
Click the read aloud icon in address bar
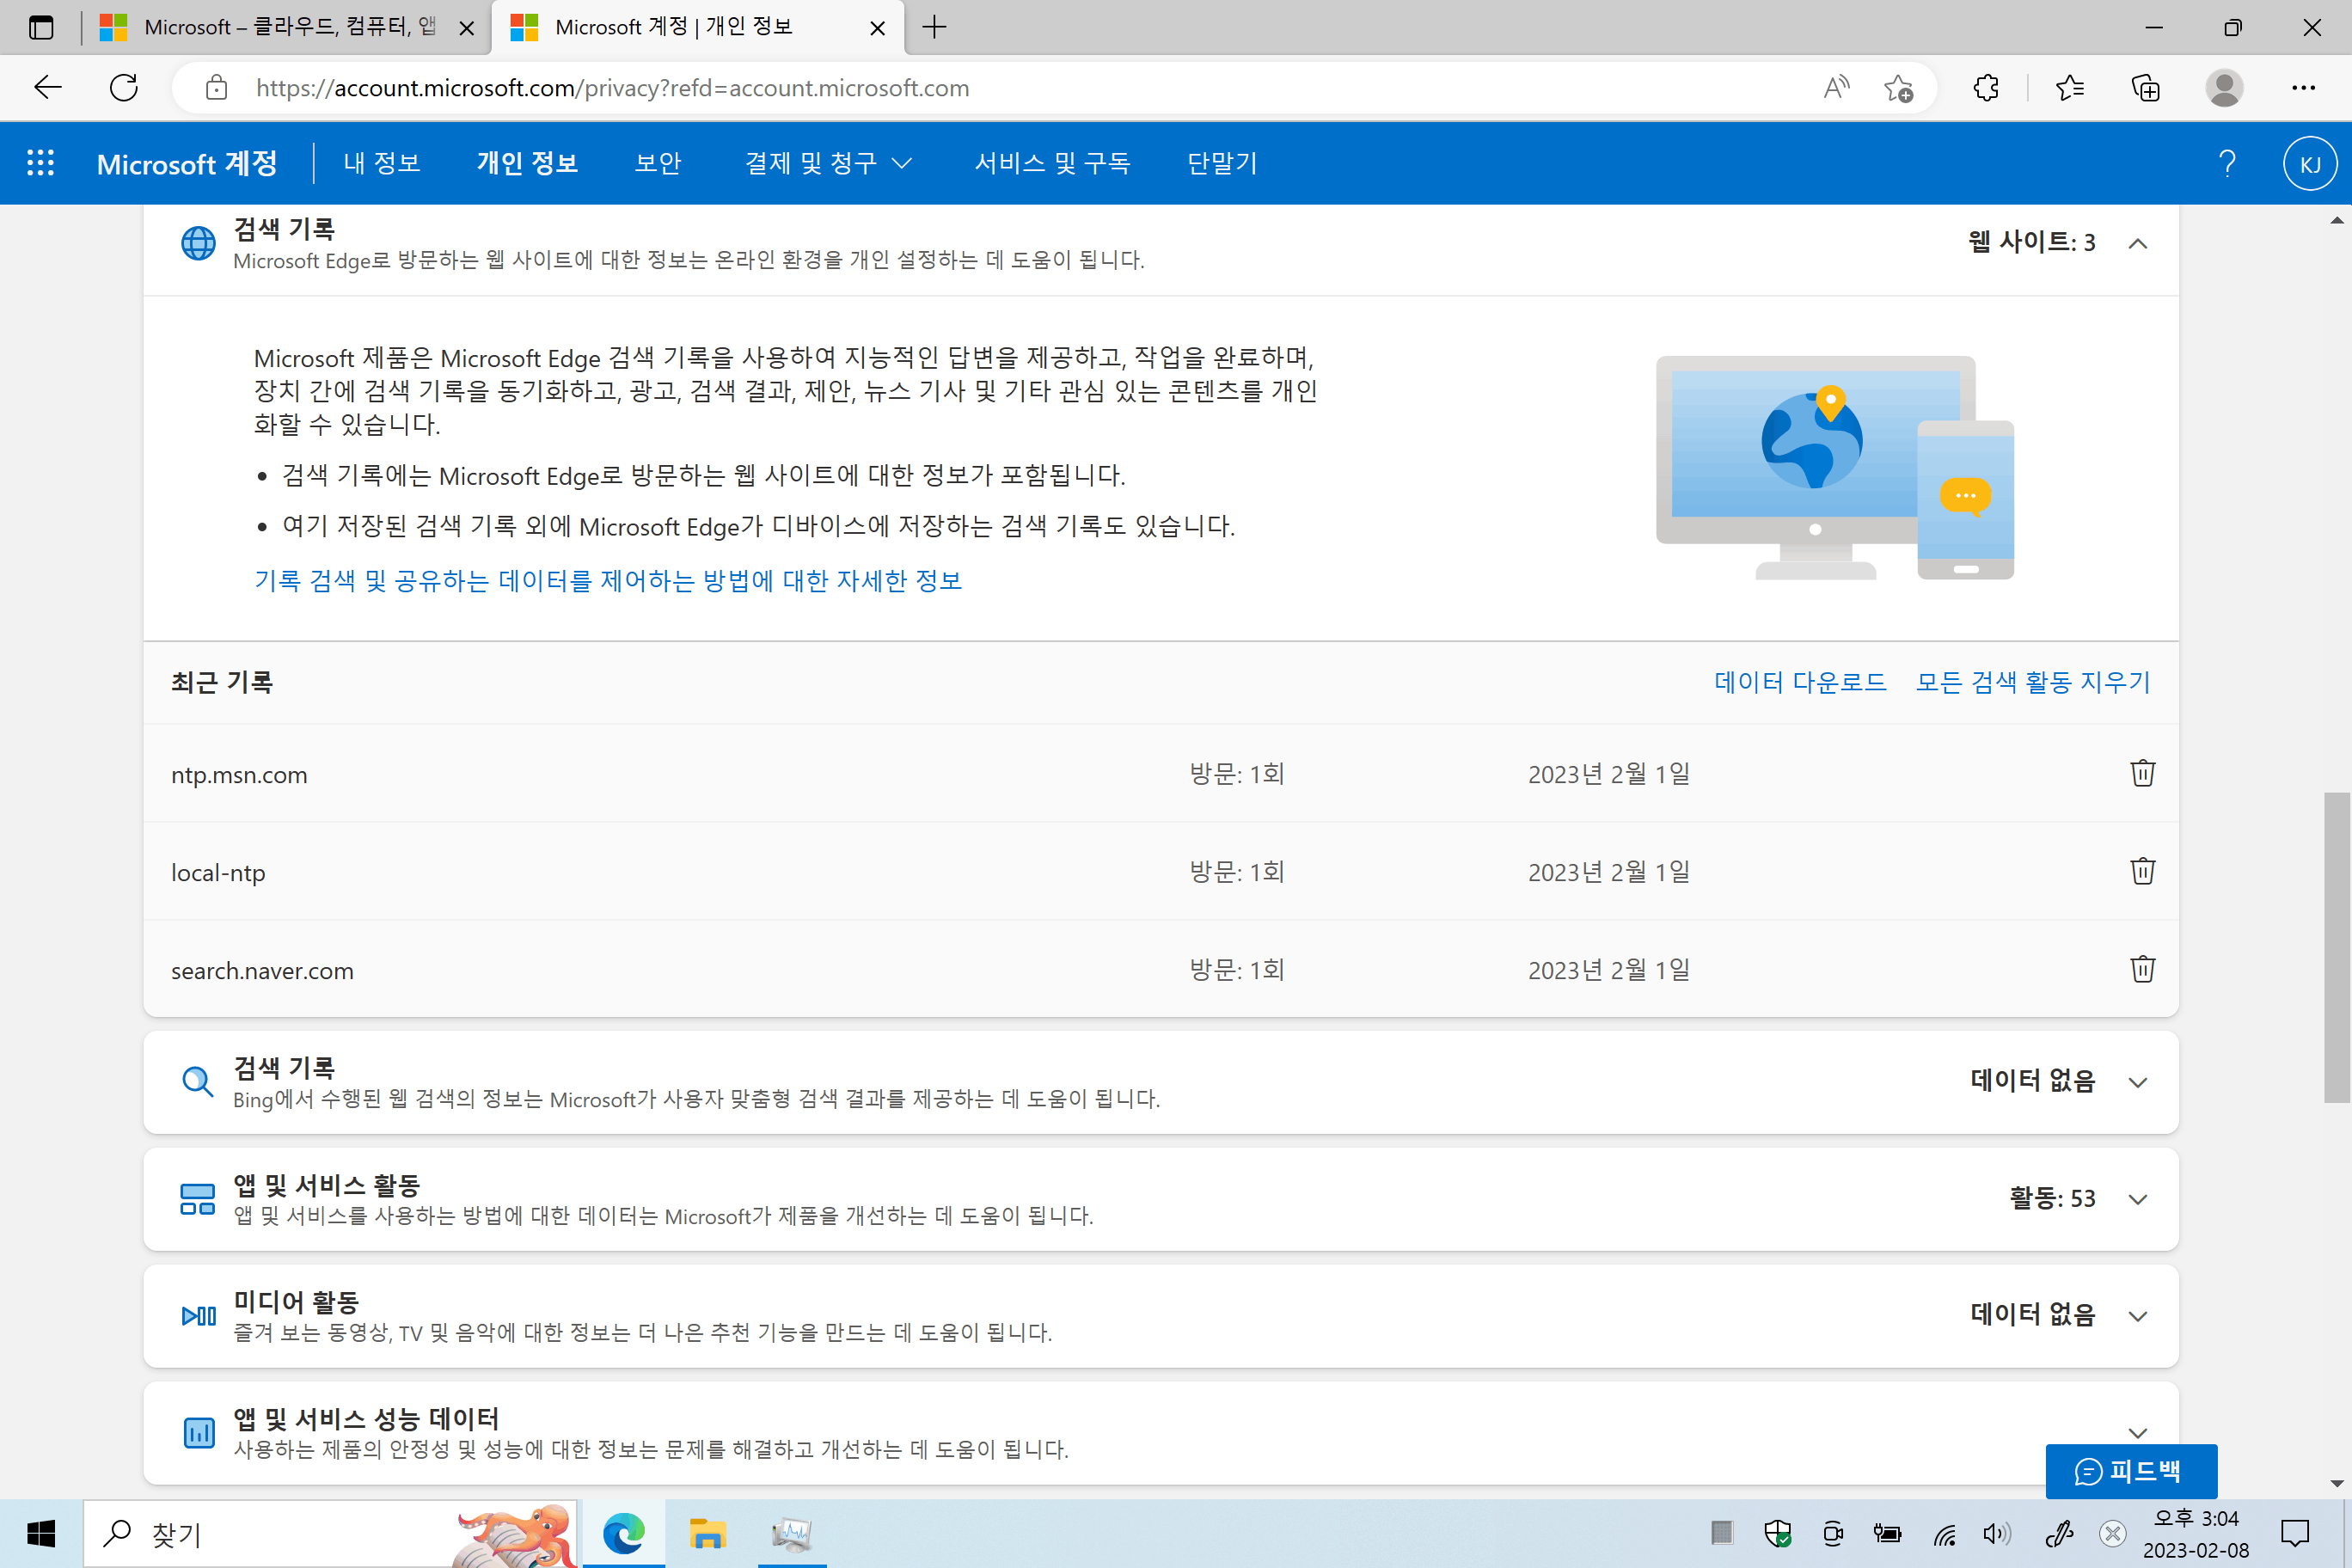coord(1836,88)
